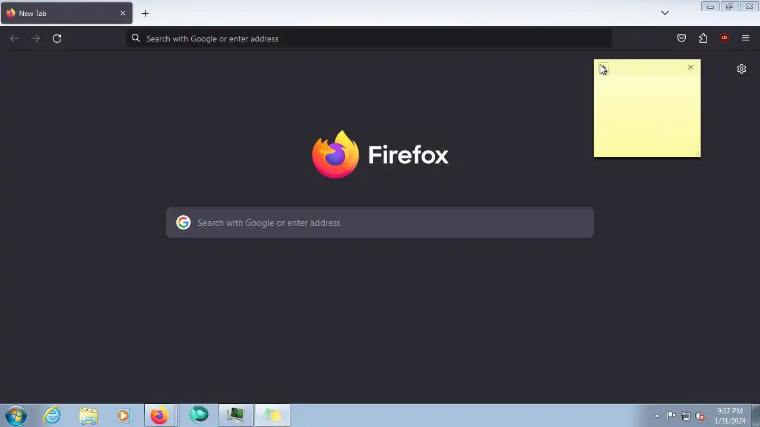The height and width of the screenshot is (427, 760).
Task: Launch Internet Explorer from taskbar
Action: point(52,416)
